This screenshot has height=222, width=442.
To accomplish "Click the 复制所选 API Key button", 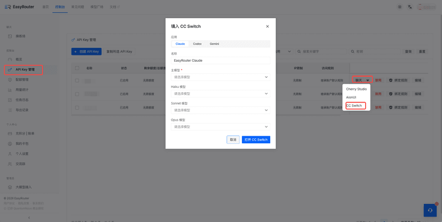I will (x=119, y=52).
